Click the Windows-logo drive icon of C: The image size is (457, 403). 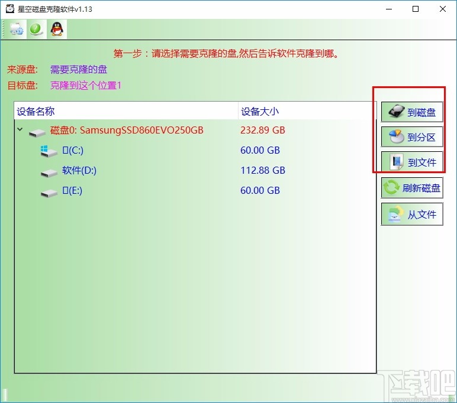49,151
